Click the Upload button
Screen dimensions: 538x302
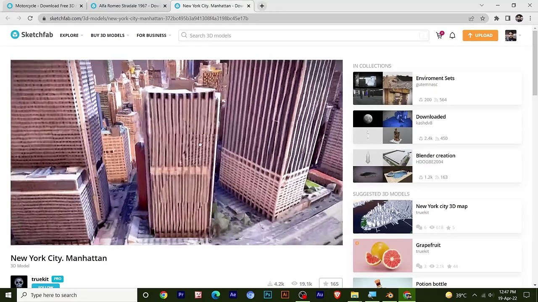[480, 35]
